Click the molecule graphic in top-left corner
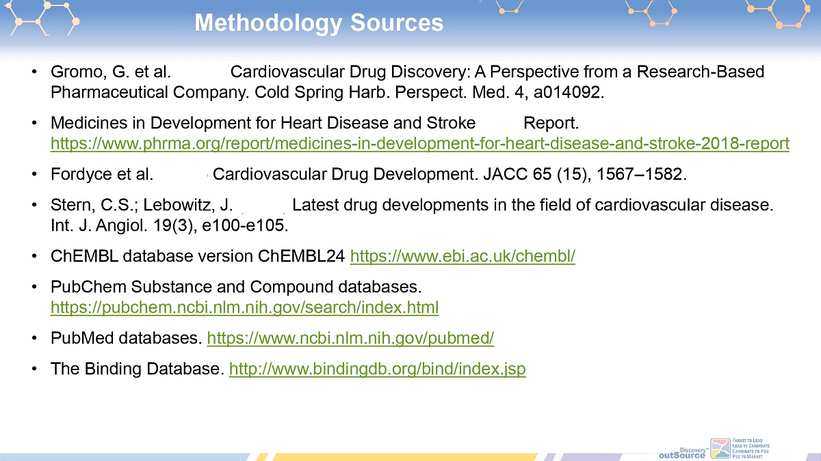 coord(41,17)
